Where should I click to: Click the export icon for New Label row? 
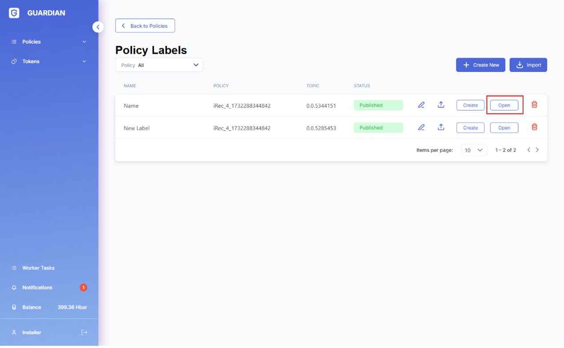pos(441,127)
